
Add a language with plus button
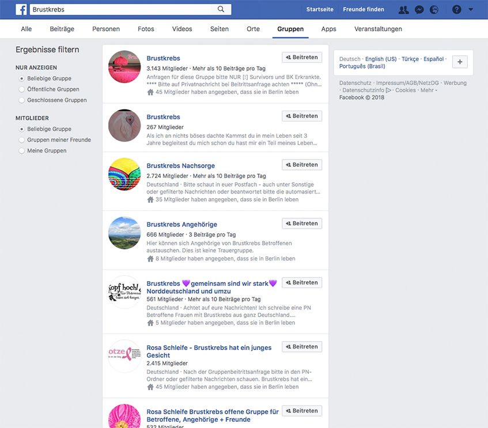coord(459,62)
